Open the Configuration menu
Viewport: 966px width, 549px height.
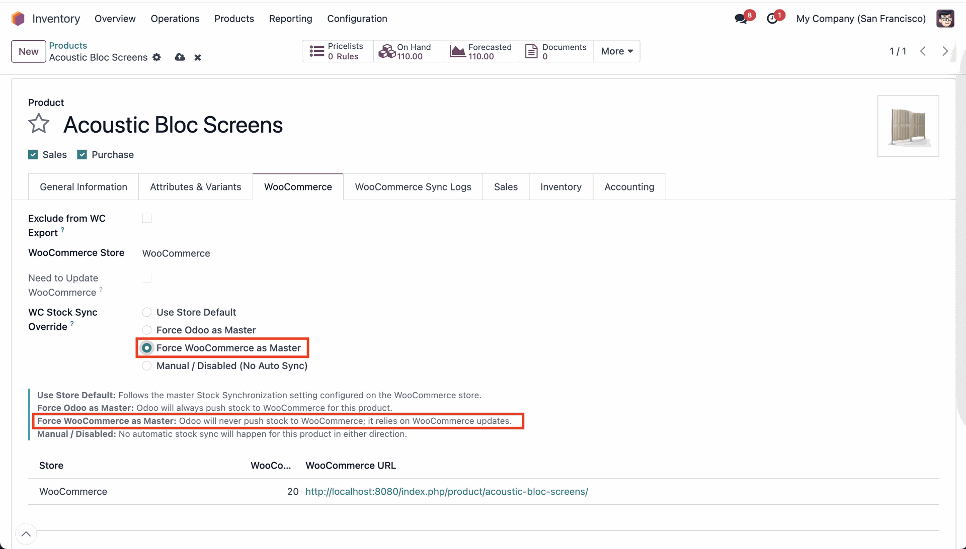(357, 19)
